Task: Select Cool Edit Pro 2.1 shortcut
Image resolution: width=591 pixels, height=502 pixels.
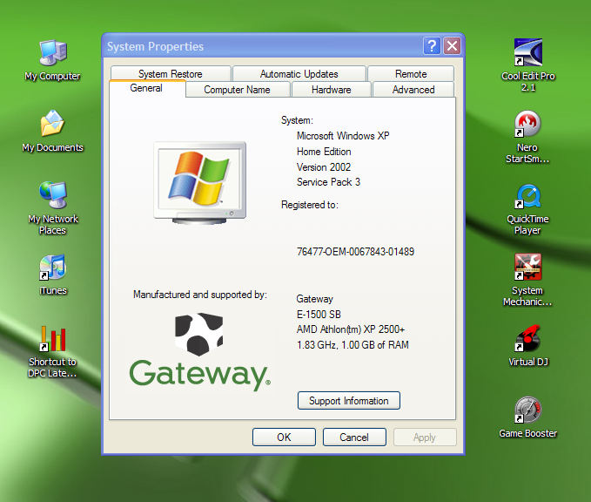Action: tap(528, 64)
